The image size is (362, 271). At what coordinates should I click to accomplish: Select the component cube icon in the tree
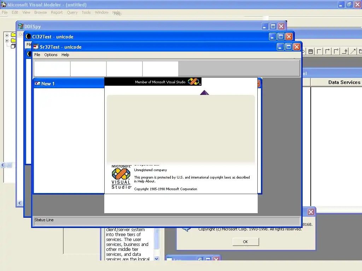(13, 46)
